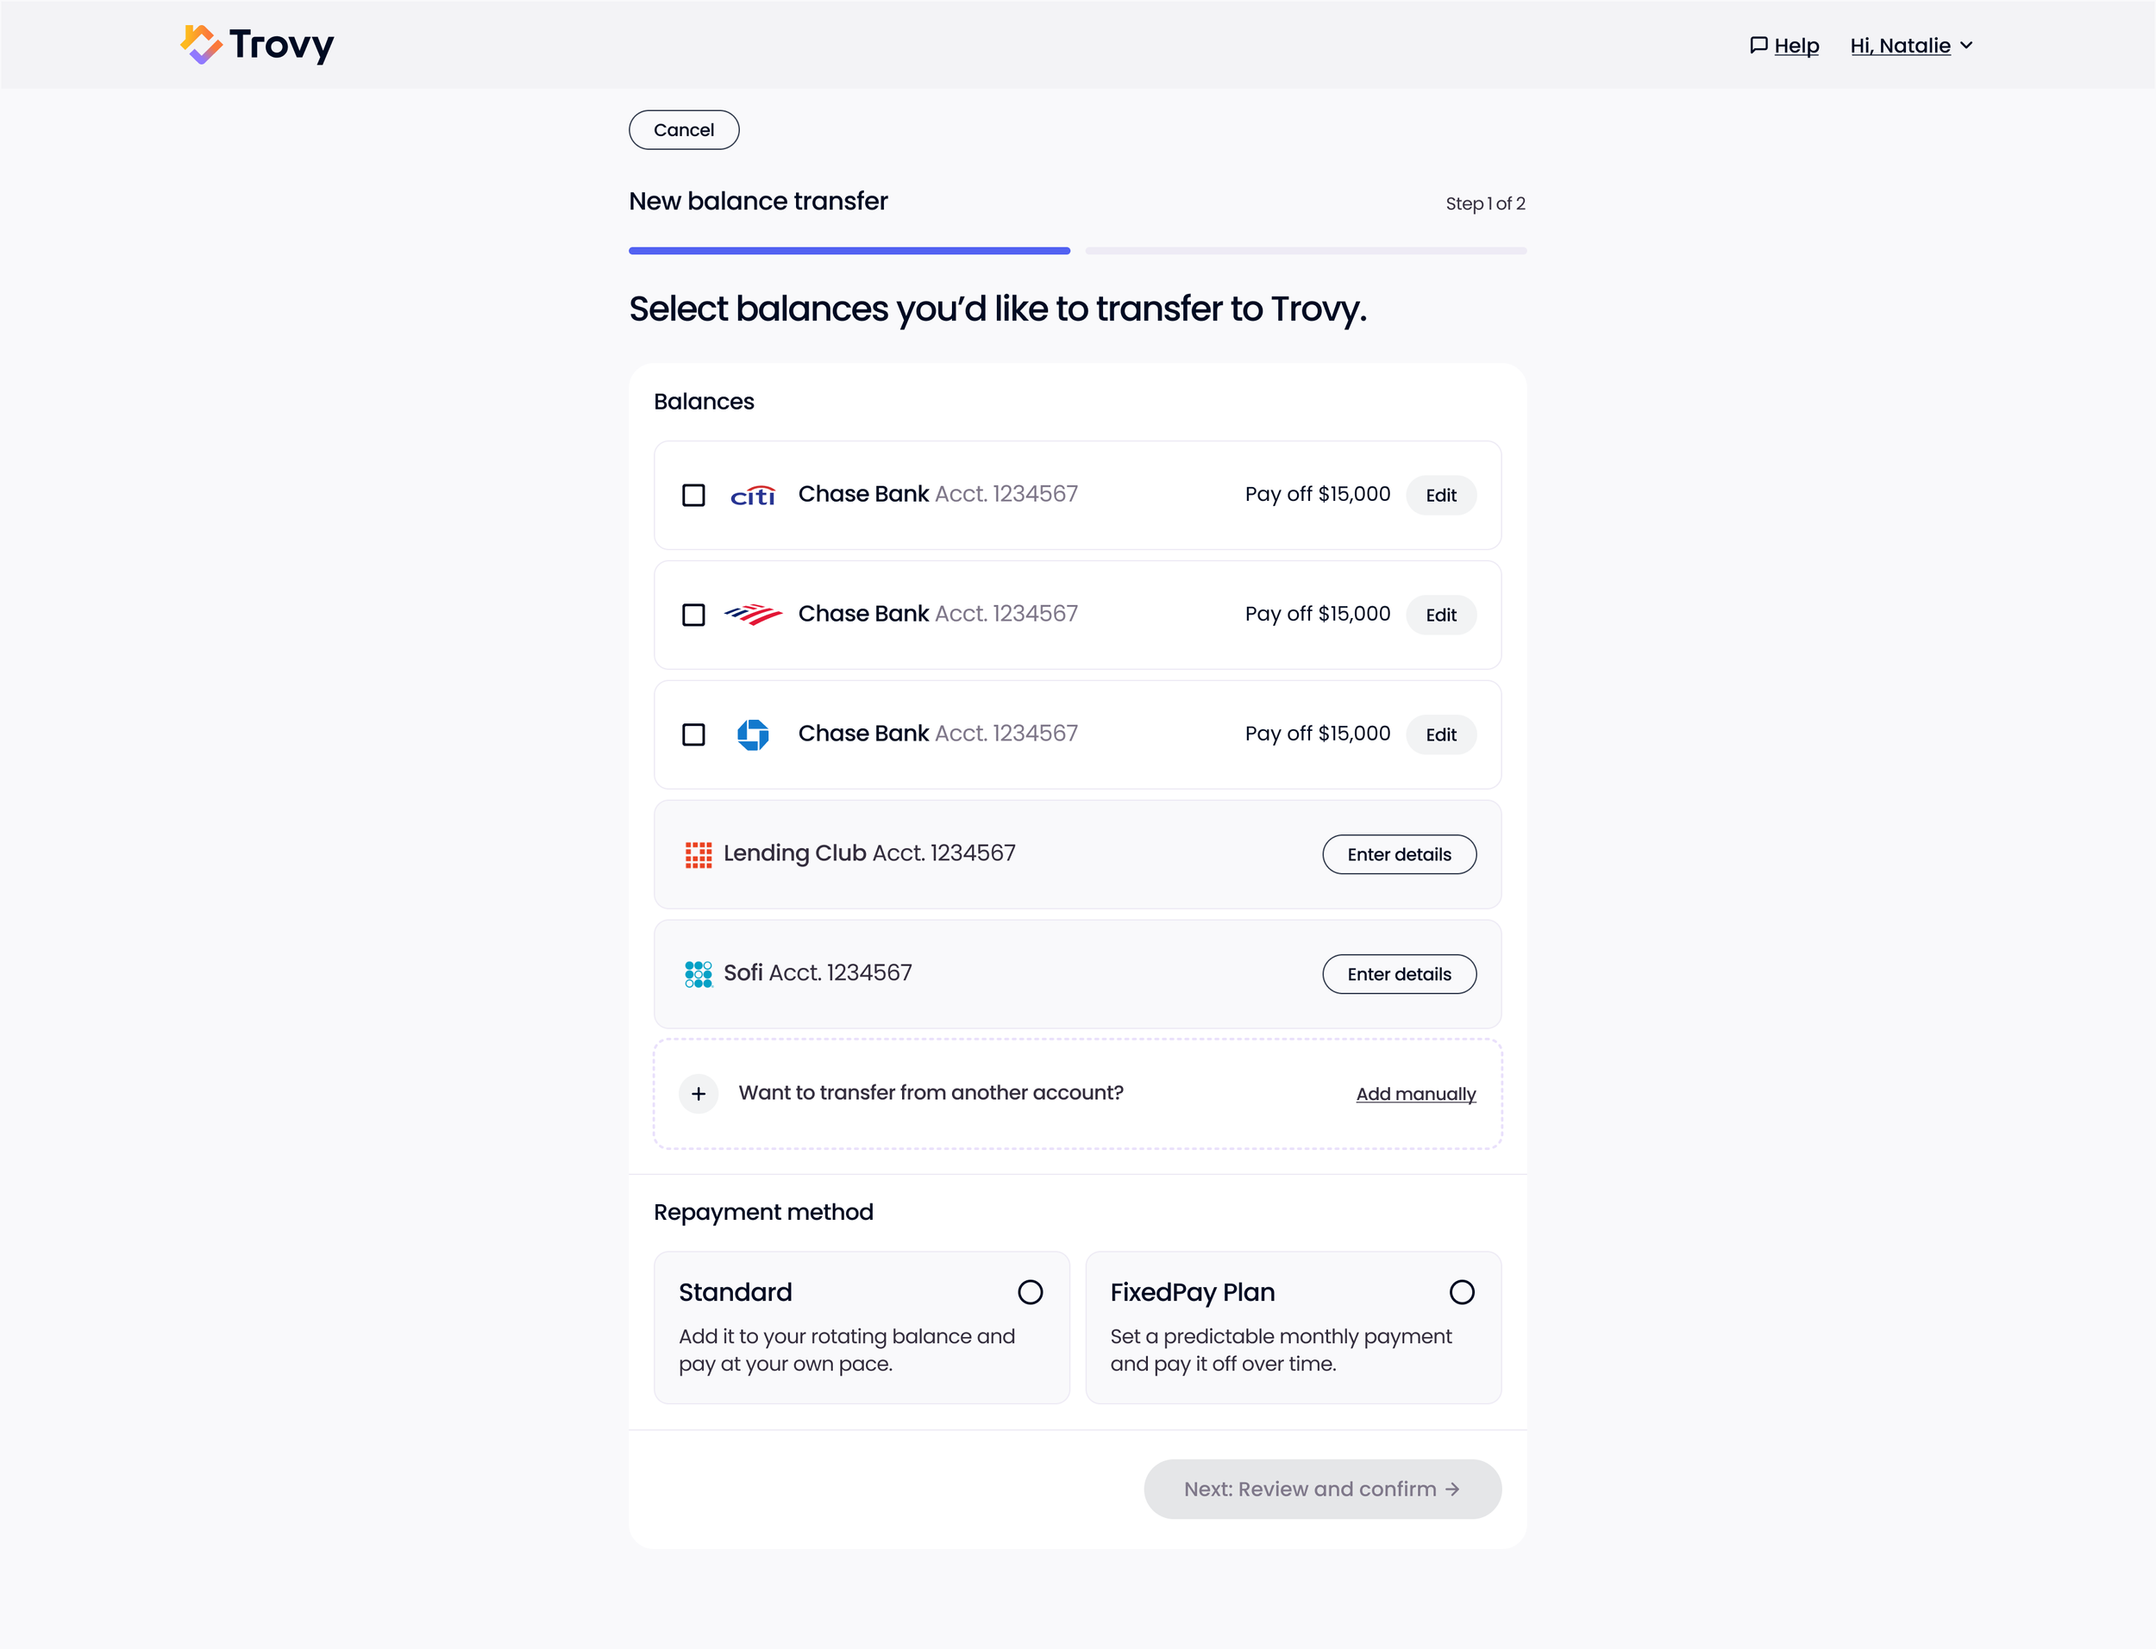Click the Bank of America flag logo
Screen dimensions: 2156x1649
(x=753, y=615)
